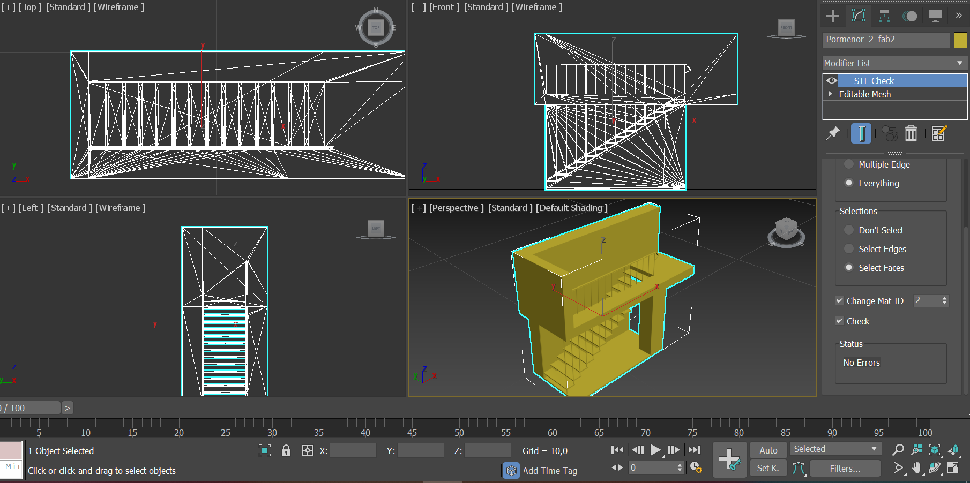Toggle STL Check modifier eye visibility
This screenshot has height=483, width=970.
[x=832, y=81]
